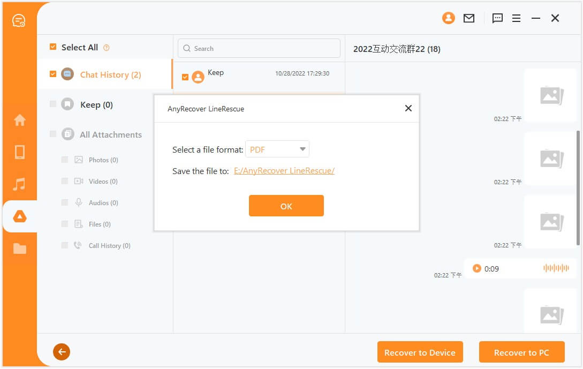Click the chat panel vertical scrollbar

pos(578,188)
